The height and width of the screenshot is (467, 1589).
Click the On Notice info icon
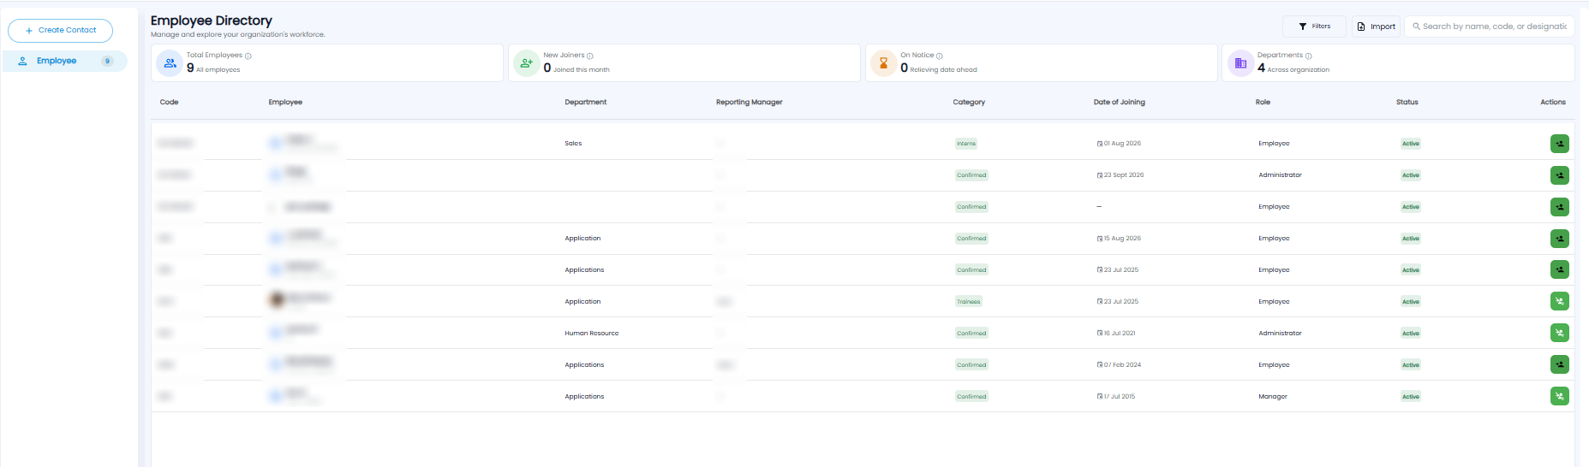tap(940, 56)
